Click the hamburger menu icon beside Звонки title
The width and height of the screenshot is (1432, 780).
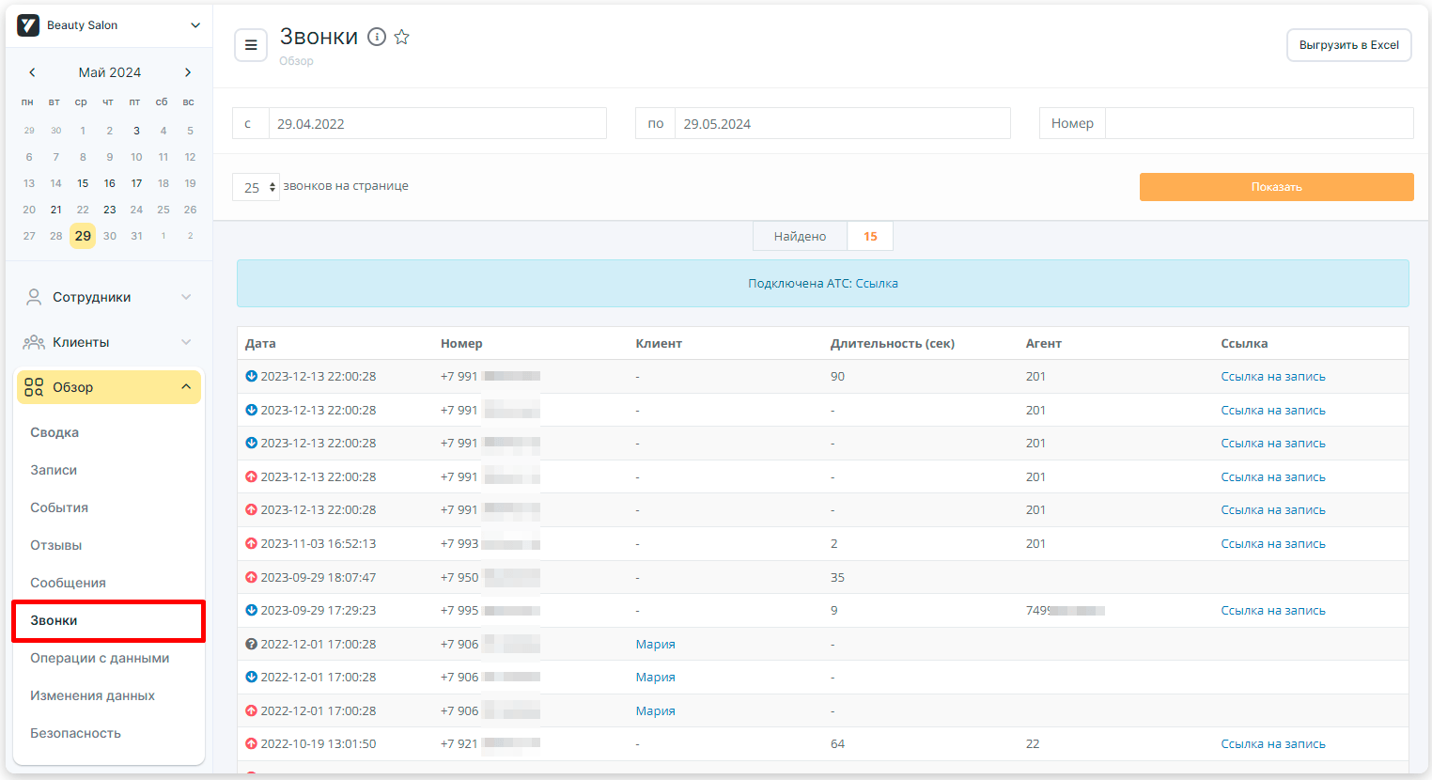[251, 45]
